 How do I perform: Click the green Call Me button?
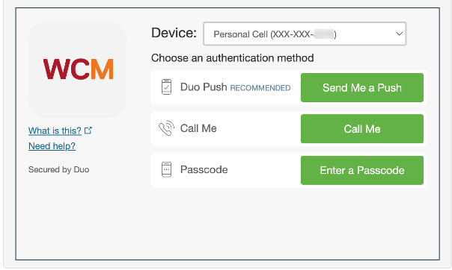362,129
